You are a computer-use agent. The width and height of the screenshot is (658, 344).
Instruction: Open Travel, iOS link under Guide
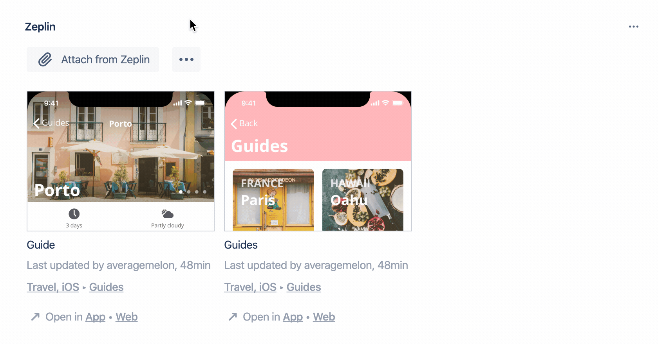tap(53, 287)
